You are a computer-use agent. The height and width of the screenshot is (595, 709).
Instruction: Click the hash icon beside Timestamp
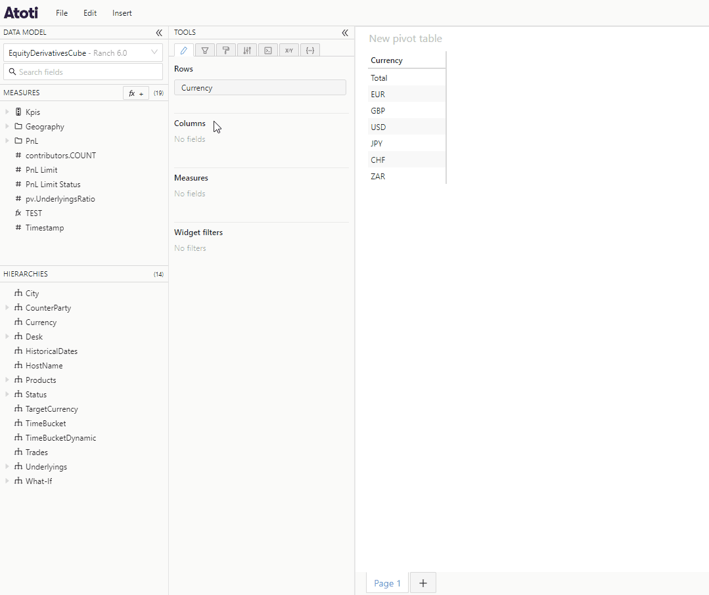[18, 227]
